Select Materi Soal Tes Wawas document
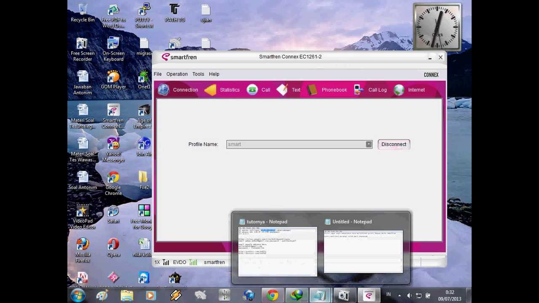 83,150
